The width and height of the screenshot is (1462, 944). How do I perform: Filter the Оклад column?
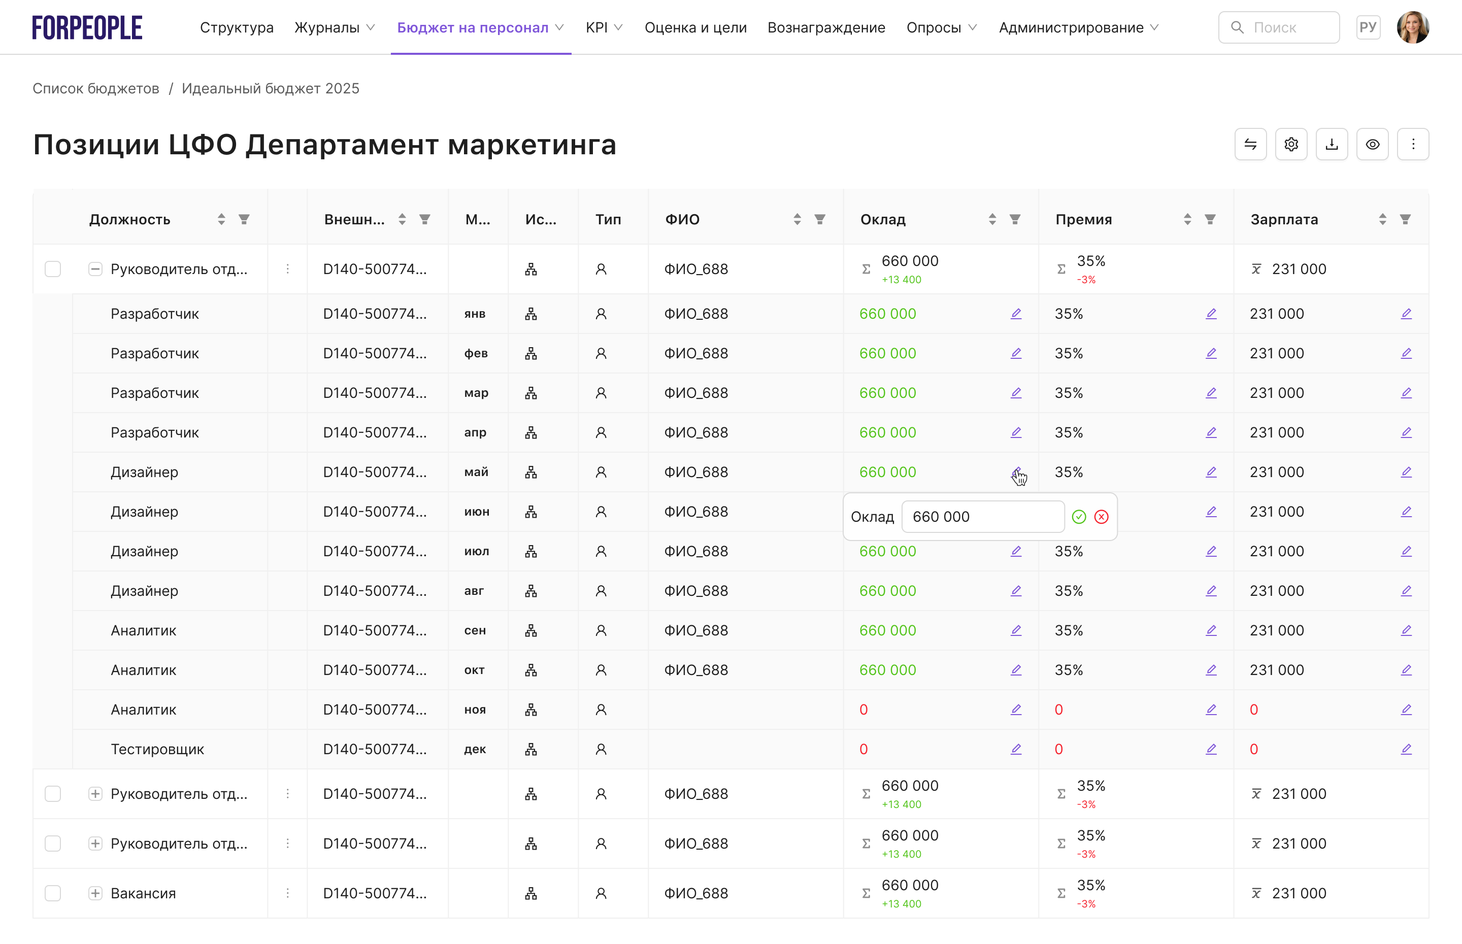(1014, 219)
